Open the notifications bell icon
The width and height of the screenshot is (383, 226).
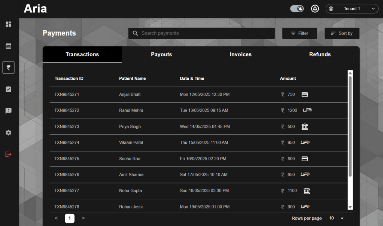tap(315, 9)
